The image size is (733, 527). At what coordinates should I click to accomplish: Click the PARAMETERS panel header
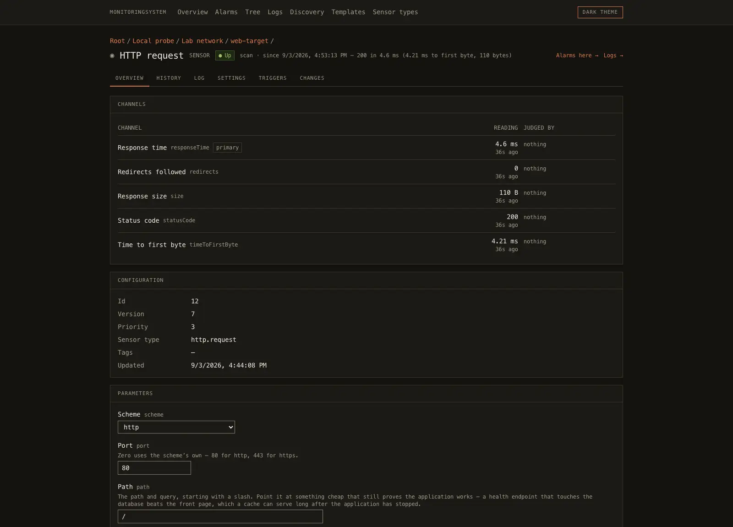[366, 394]
